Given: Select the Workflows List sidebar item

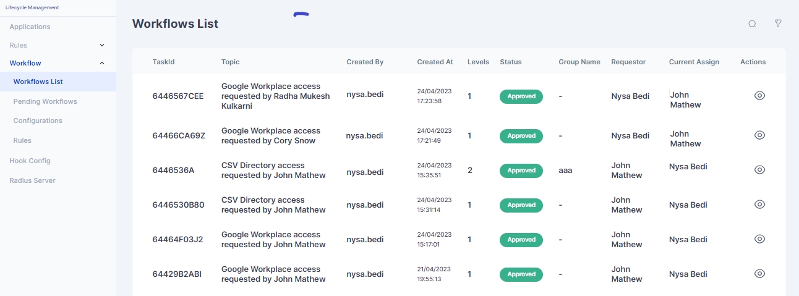Looking at the screenshot, I should pyautogui.click(x=38, y=82).
